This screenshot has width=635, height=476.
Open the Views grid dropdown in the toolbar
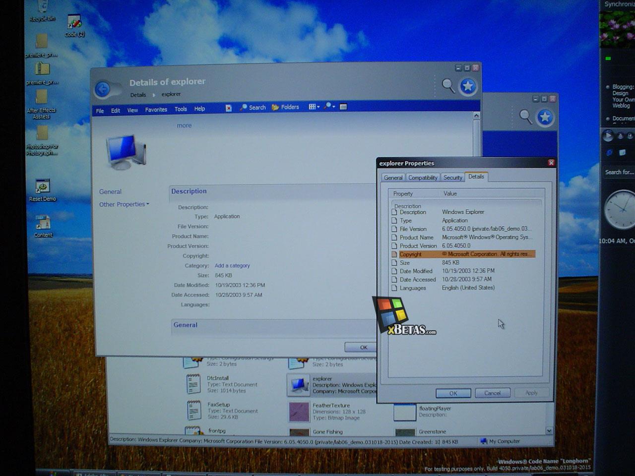click(314, 107)
